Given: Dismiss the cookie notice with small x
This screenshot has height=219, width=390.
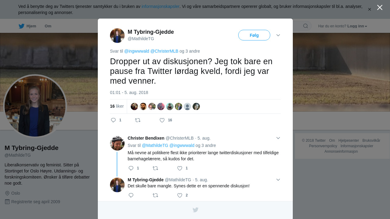Looking at the screenshot, I should tap(370, 9).
